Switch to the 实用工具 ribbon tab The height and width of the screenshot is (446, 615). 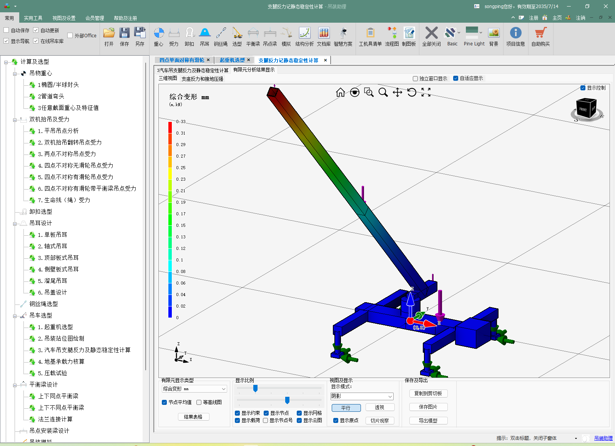(x=33, y=18)
